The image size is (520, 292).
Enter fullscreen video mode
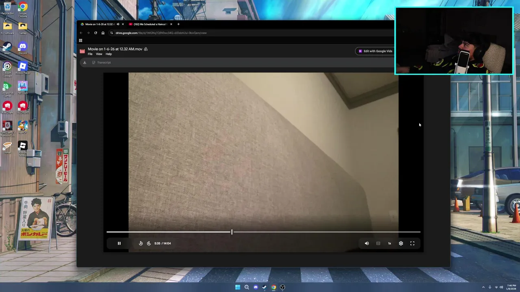point(412,243)
